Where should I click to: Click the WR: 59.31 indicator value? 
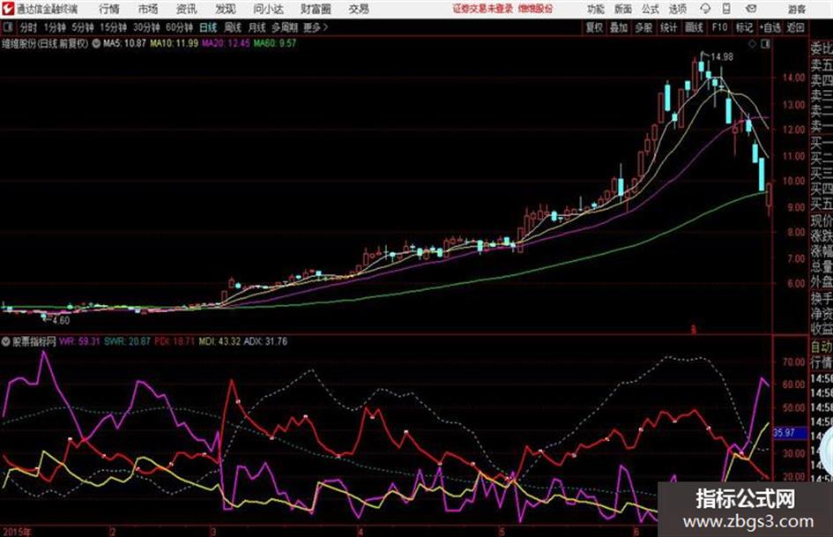point(79,341)
